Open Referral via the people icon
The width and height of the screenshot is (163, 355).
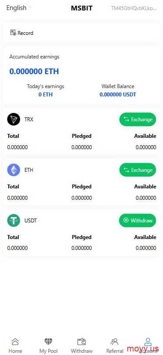click(115, 341)
